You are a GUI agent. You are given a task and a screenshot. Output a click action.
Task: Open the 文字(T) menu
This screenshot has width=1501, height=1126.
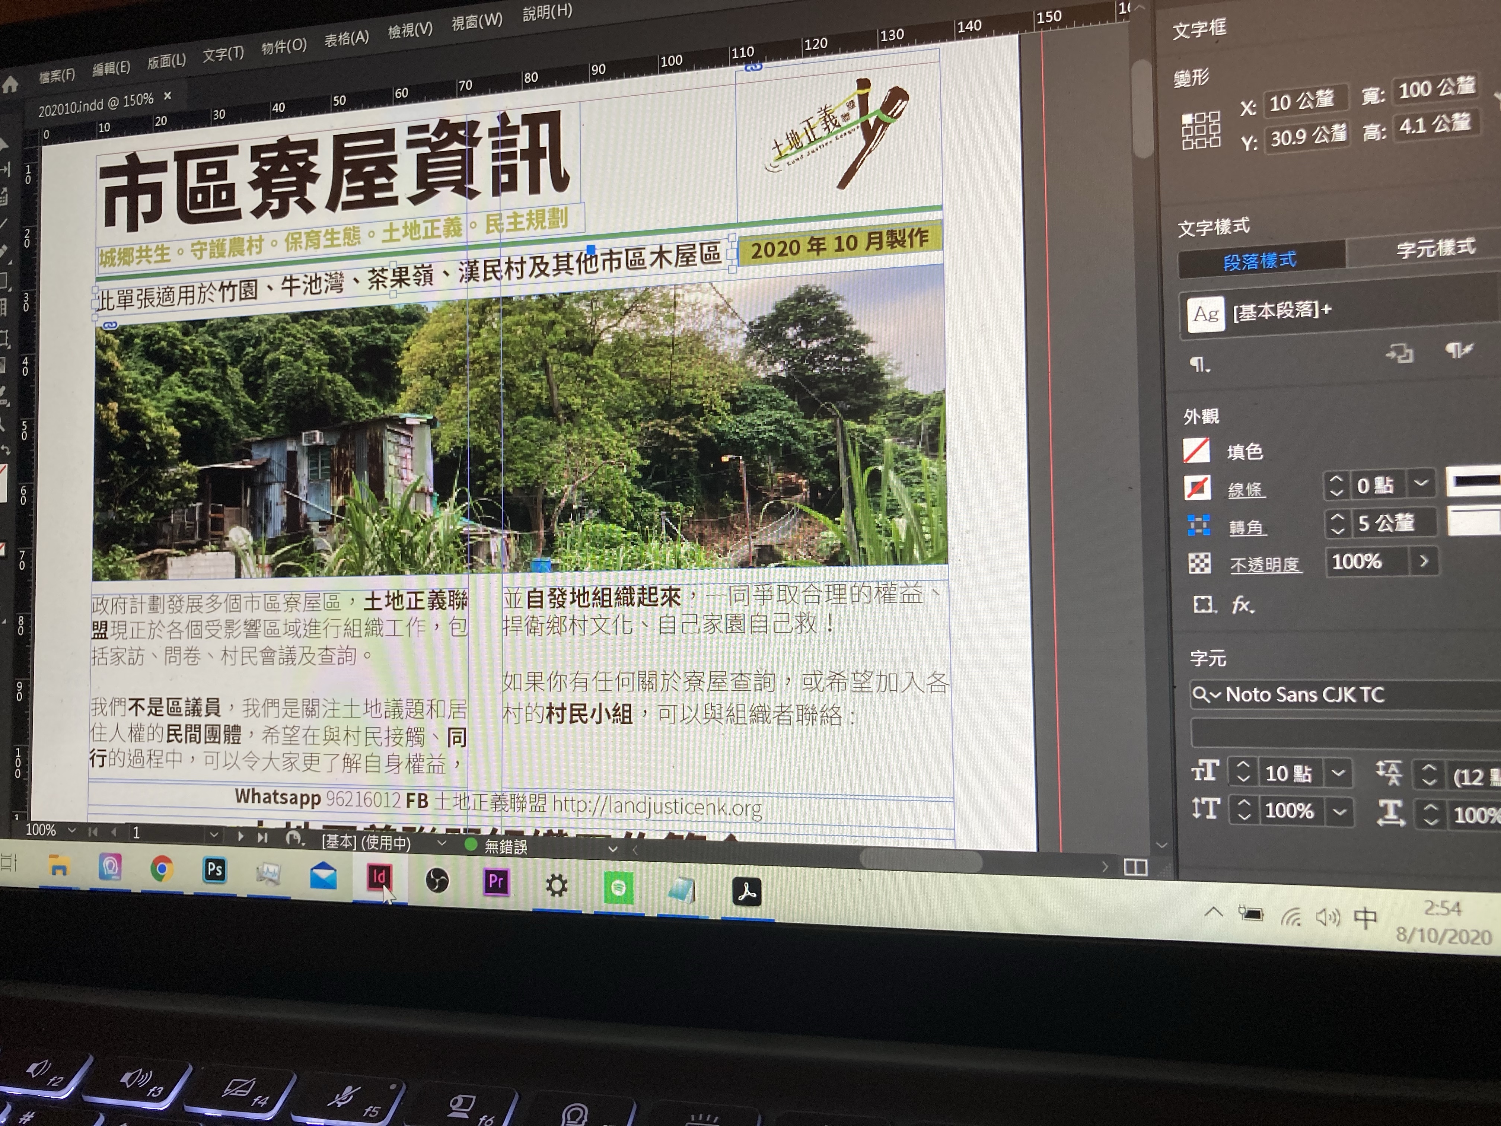[223, 54]
